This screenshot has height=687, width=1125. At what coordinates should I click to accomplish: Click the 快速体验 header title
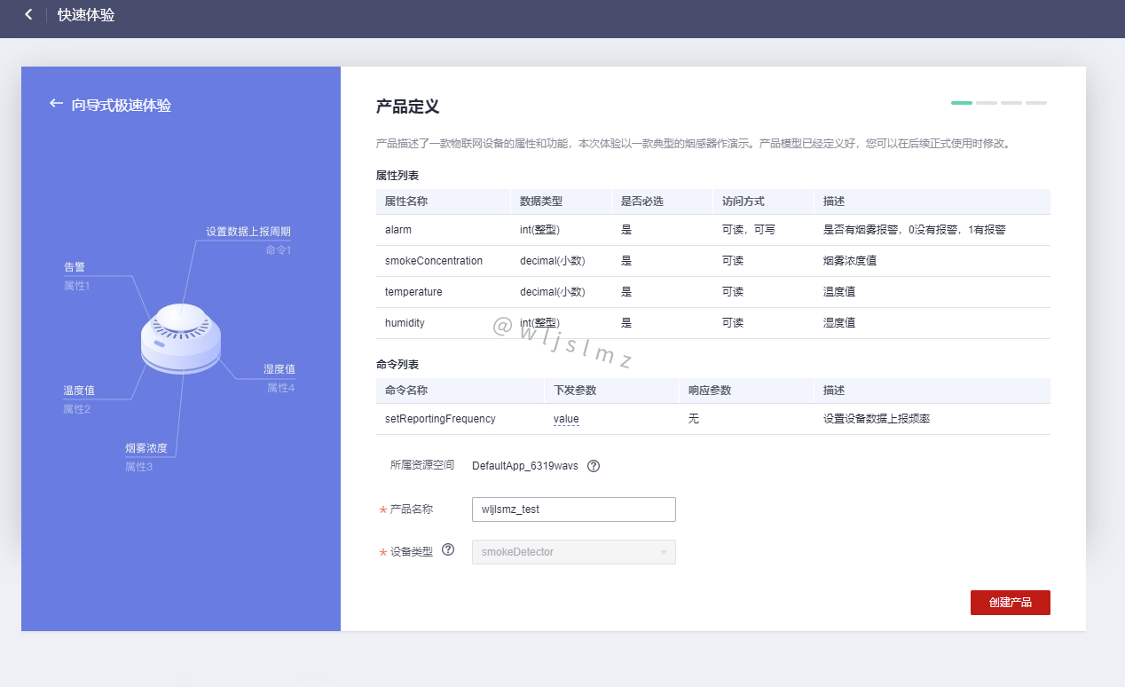point(86,15)
